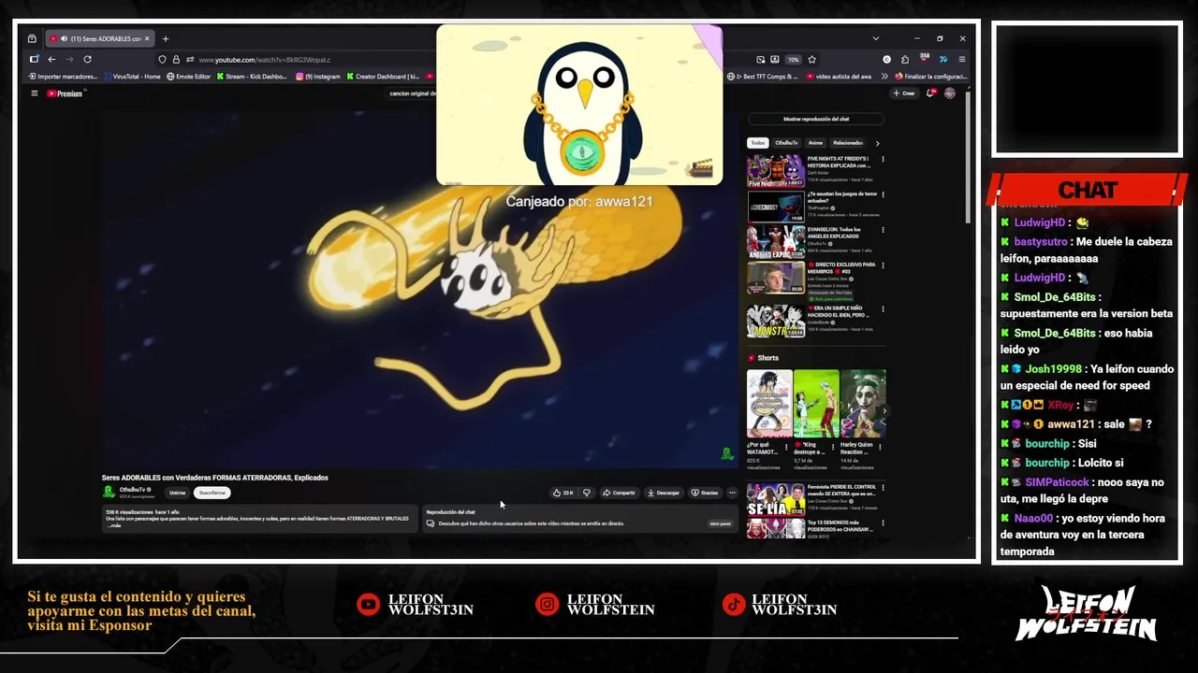Image resolution: width=1198 pixels, height=673 pixels.
Task: Open options for the Feminista PIERDE EL CONTROL video
Action: (883, 488)
